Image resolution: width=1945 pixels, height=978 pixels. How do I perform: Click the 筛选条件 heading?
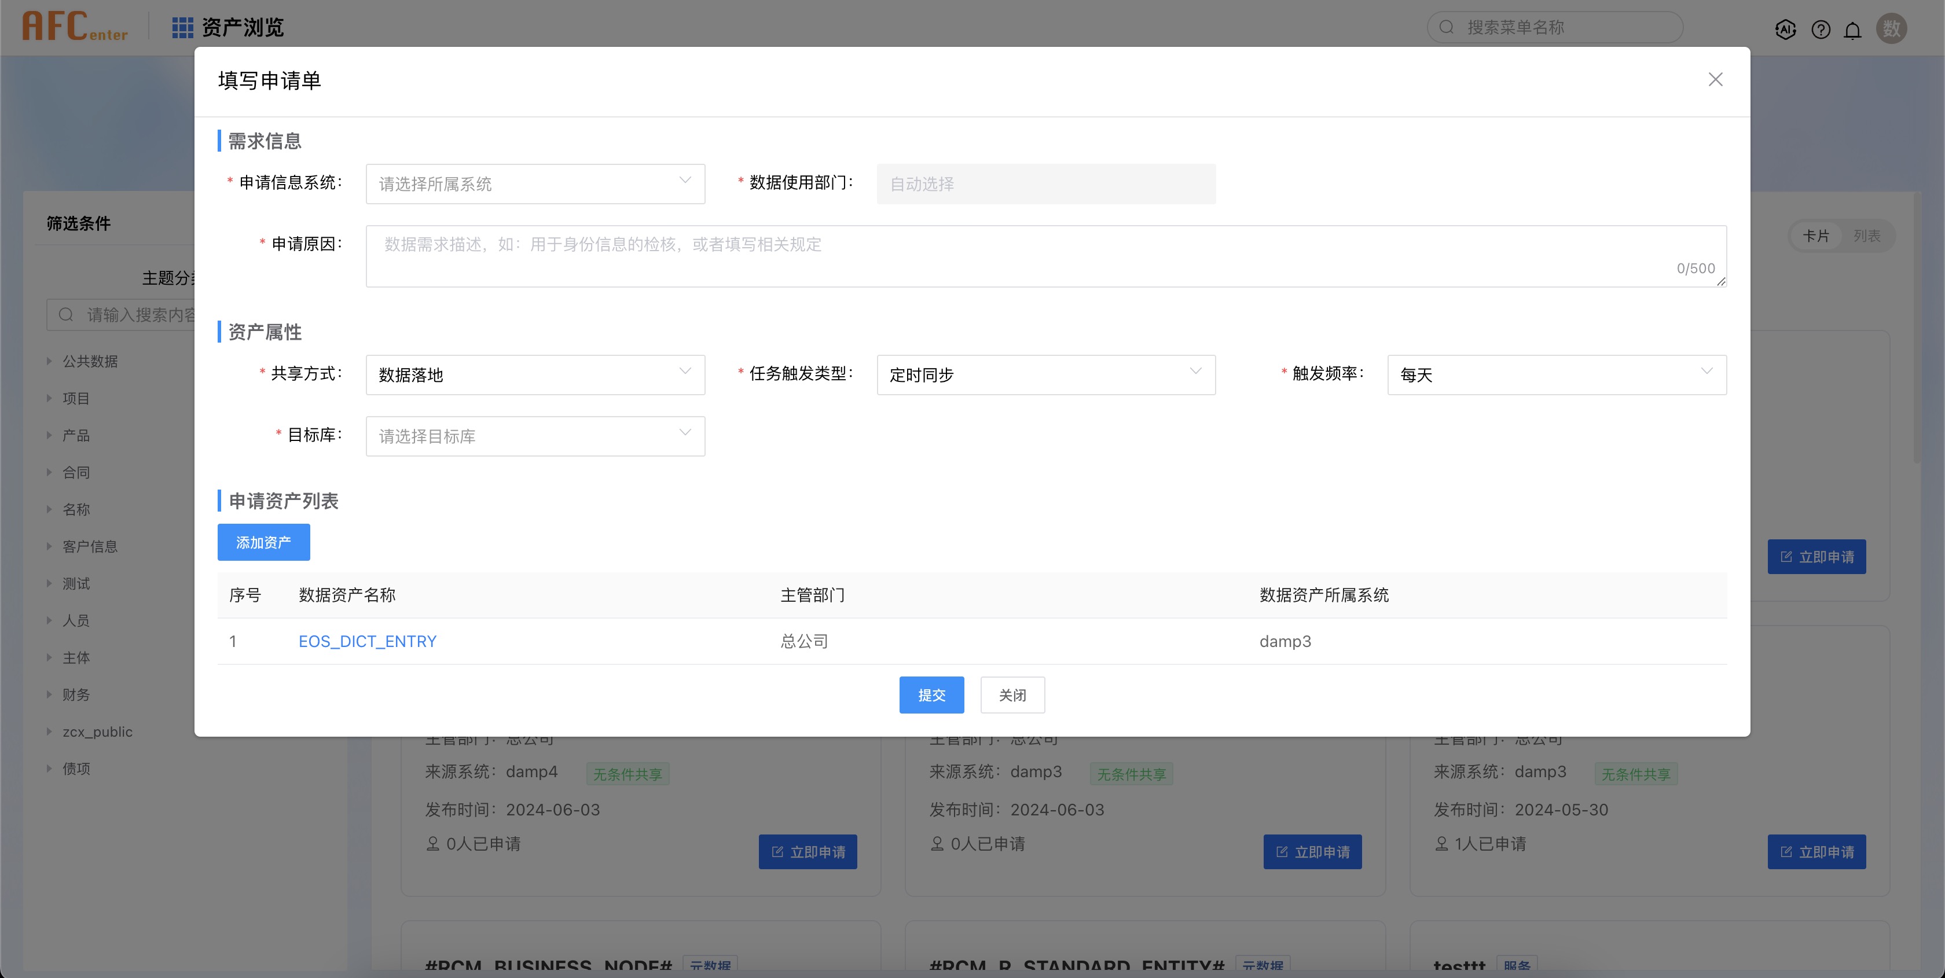pyautogui.click(x=79, y=223)
